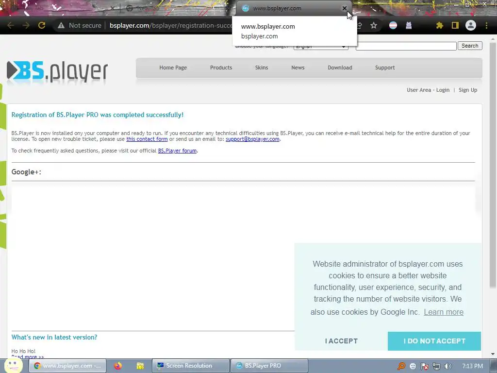
Task: Decline cookies with I DO NOT ACCEPT
Action: tap(434, 341)
